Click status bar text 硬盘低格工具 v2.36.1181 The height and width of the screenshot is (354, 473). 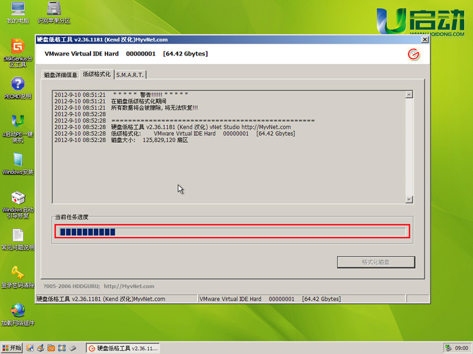101,299
